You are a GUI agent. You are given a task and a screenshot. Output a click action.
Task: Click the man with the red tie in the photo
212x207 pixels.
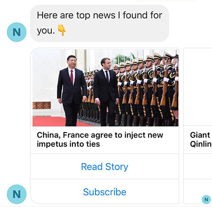[72, 90]
